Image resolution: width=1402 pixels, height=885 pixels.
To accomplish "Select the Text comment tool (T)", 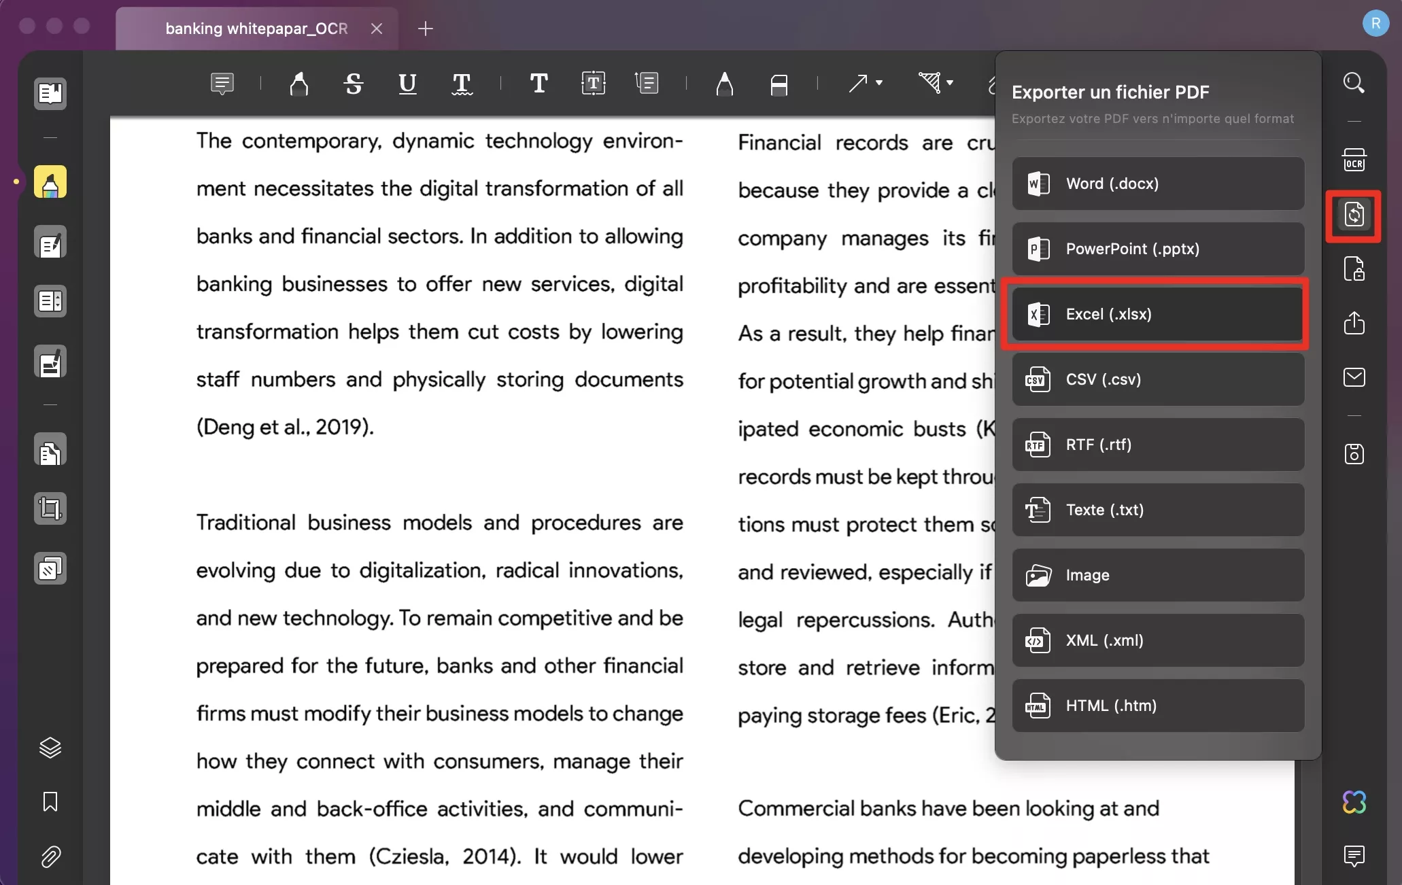I will pos(539,84).
